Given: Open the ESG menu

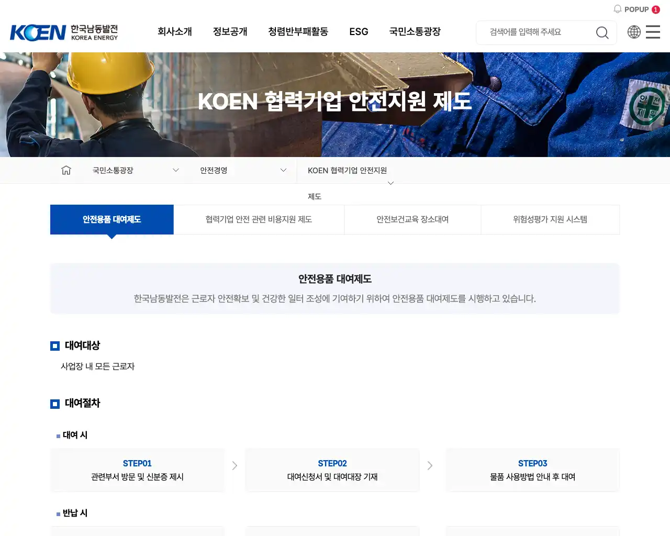Looking at the screenshot, I should [359, 32].
